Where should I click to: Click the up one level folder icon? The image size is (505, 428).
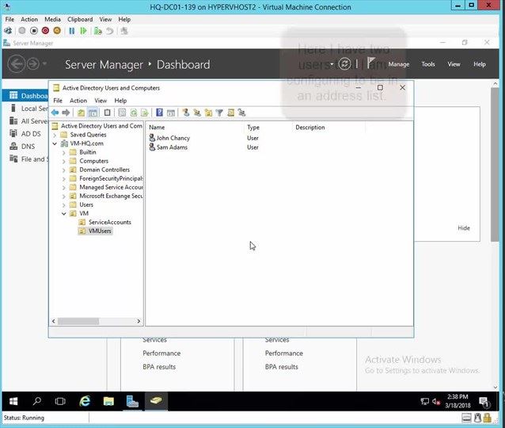click(81, 113)
